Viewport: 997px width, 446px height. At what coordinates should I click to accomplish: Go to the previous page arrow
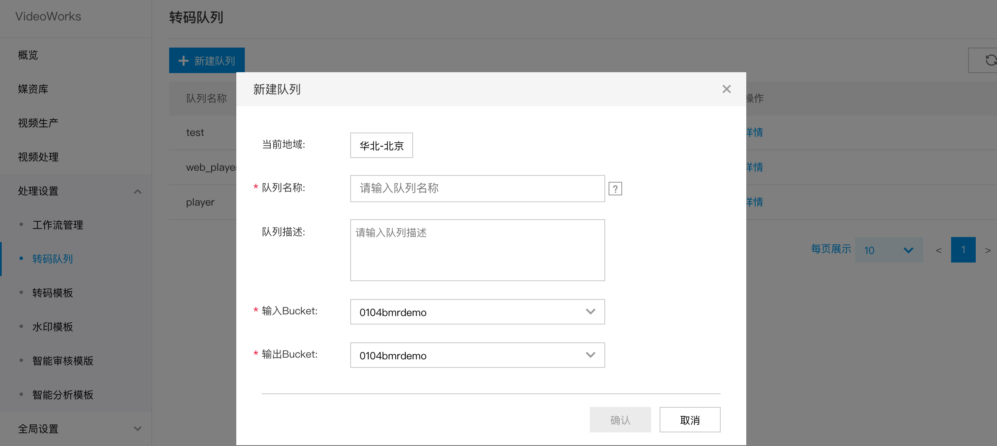(x=939, y=250)
